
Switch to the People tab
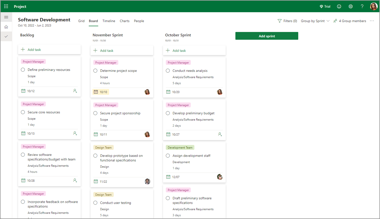coord(139,21)
